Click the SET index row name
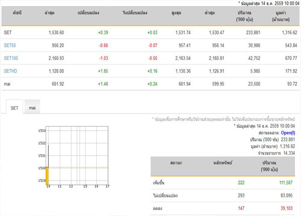The height and width of the screenshot is (216, 301). (x=8, y=32)
